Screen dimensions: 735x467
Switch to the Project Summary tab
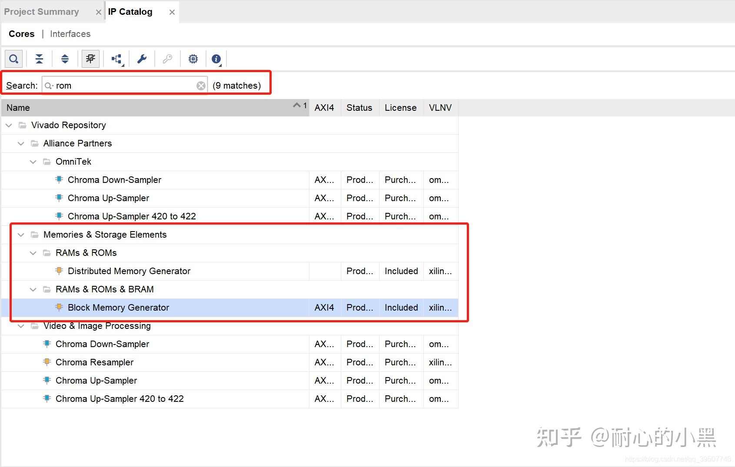(42, 12)
